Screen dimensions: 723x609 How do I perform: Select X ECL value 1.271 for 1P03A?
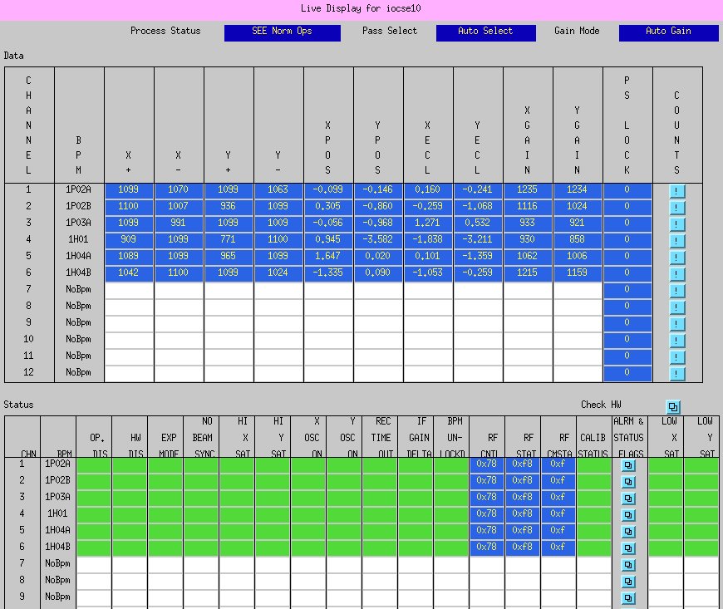427,224
